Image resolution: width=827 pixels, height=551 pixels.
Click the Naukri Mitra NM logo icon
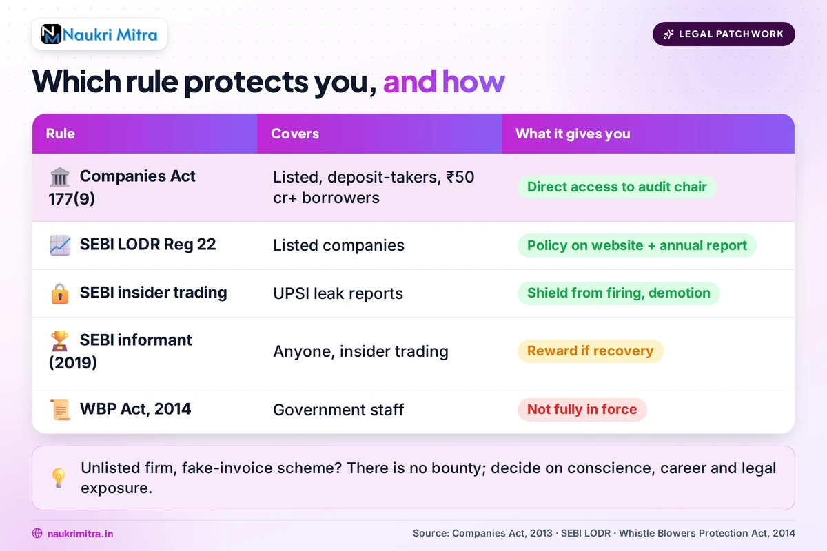(x=52, y=34)
